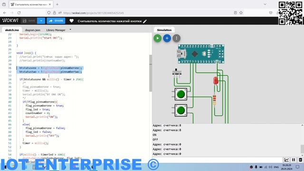This screenshot has width=304, height=171.
Task: Select the red LED component
Action: (x=216, y=80)
